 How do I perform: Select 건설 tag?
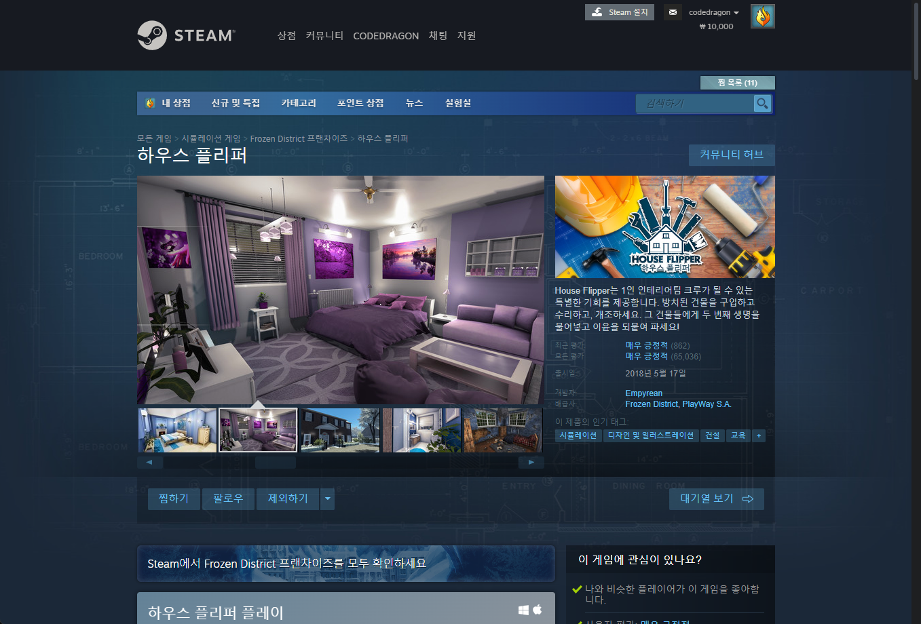coord(713,435)
